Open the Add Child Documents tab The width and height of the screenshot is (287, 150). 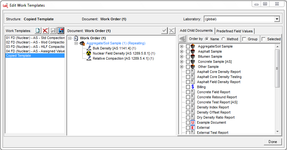coord(196,31)
